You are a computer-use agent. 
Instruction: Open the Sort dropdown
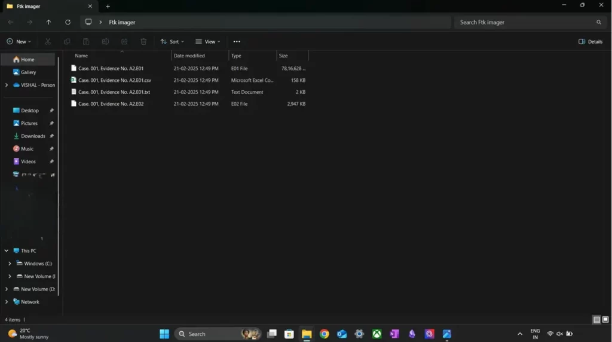172,42
